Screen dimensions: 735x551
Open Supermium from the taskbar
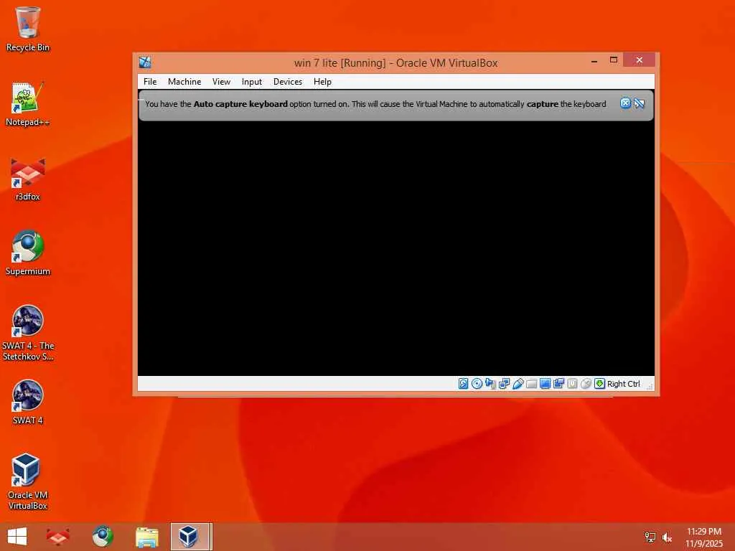pyautogui.click(x=102, y=537)
